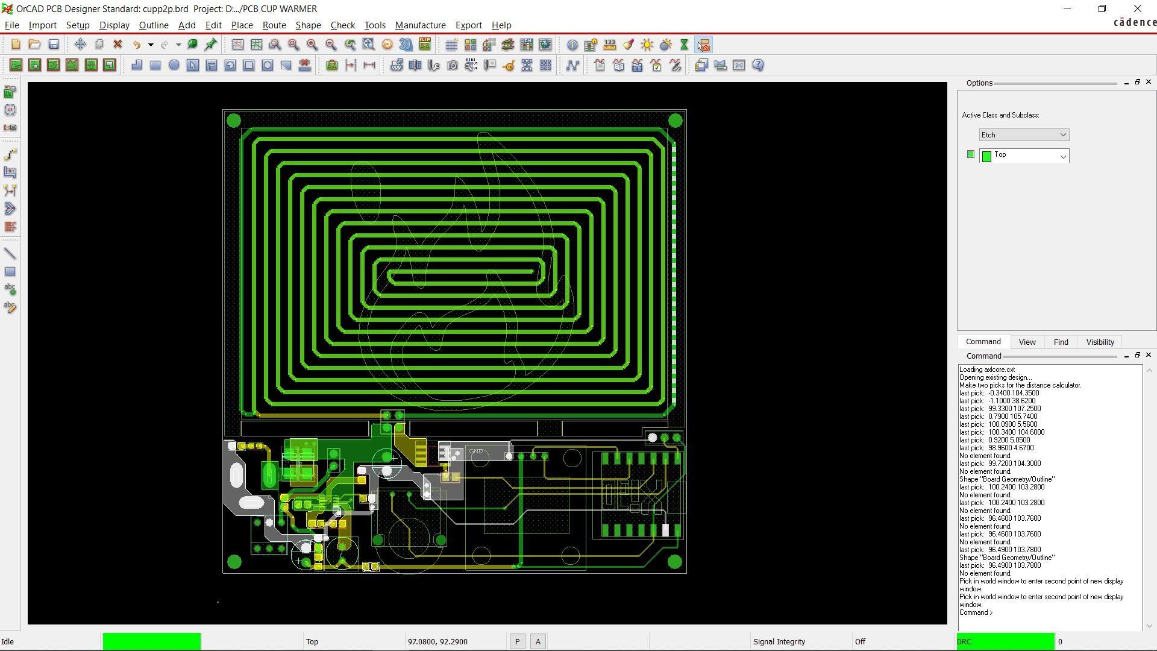This screenshot has height=651, width=1157.
Task: Toggle absolute coordinates with the A button
Action: coord(537,641)
